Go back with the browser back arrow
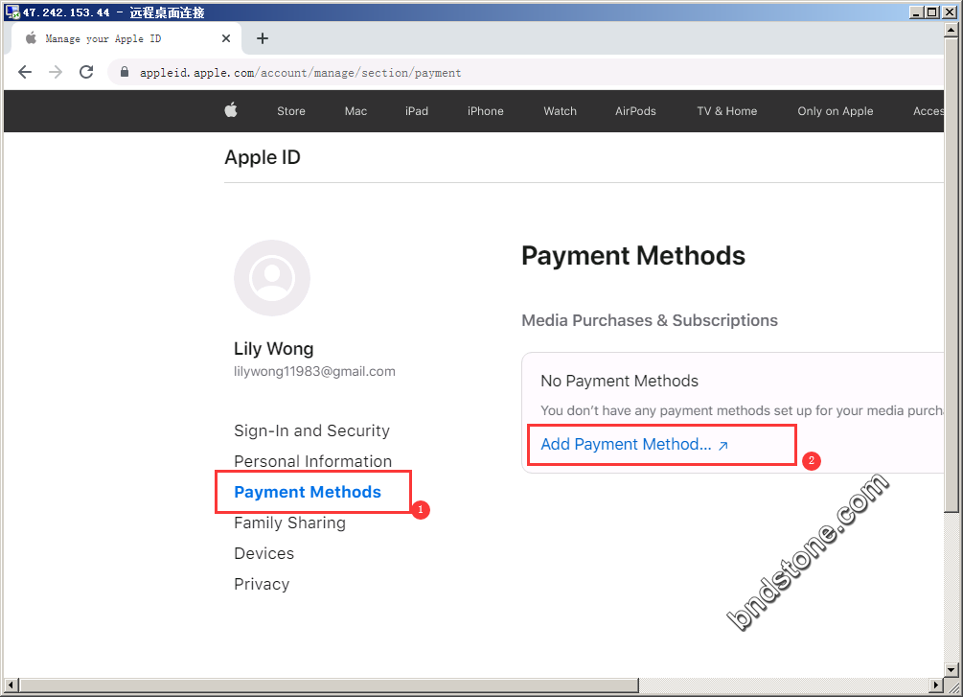The height and width of the screenshot is (697, 963). (25, 72)
